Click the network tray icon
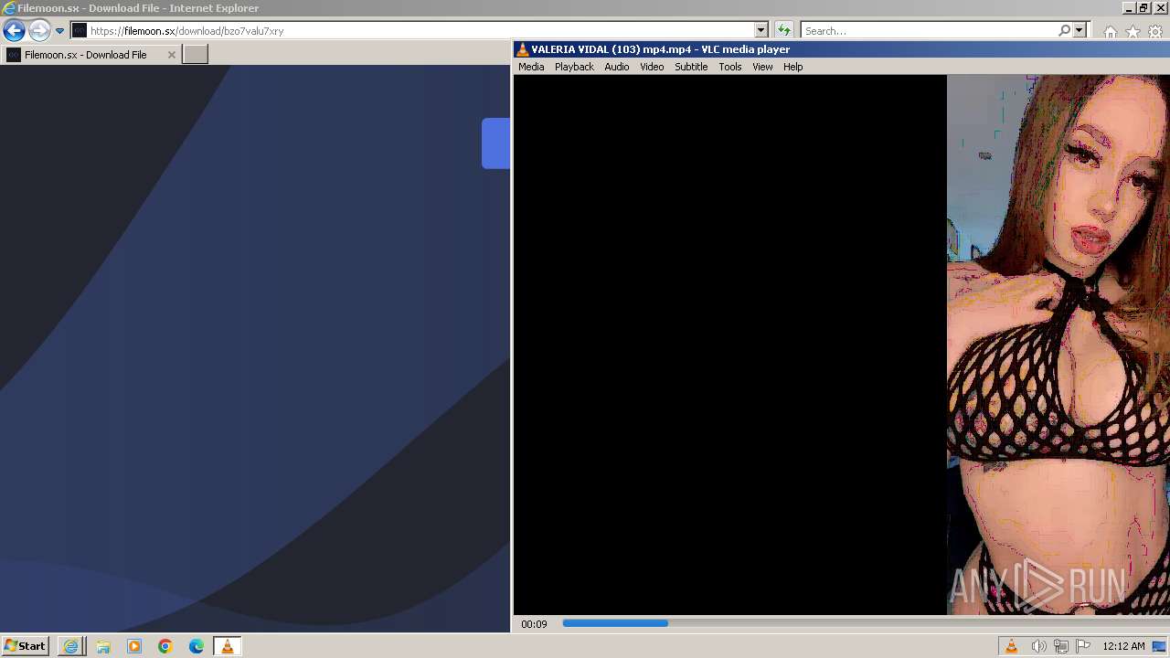The image size is (1170, 658). click(1061, 646)
